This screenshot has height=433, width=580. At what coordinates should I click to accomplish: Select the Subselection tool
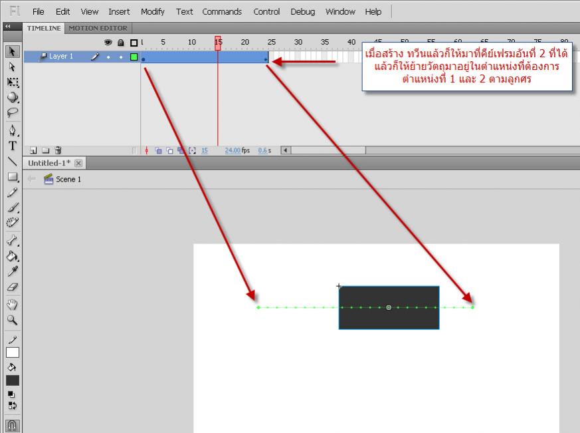click(12, 67)
